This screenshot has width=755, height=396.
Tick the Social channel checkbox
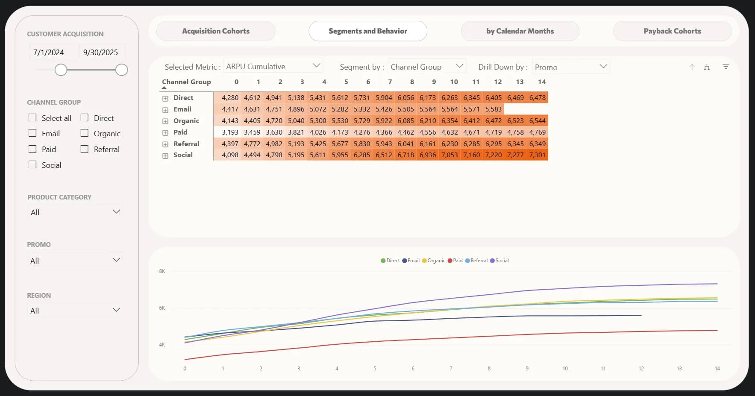(32, 164)
